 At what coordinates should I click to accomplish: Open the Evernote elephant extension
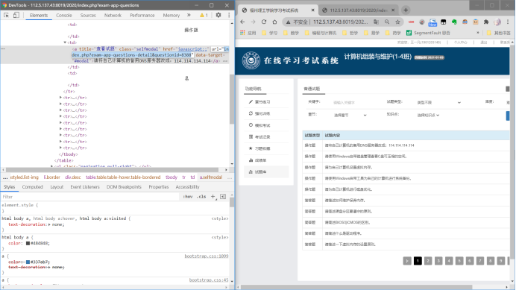(x=454, y=22)
